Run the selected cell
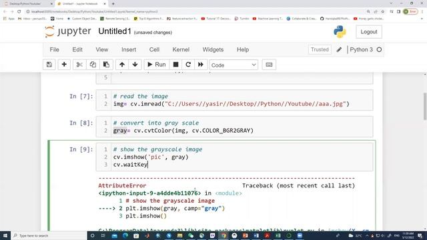The image size is (427, 240). point(157,65)
